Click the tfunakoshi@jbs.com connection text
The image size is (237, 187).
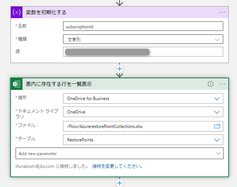click(x=35, y=166)
